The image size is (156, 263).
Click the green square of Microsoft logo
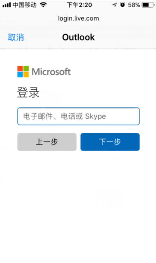[26, 69]
